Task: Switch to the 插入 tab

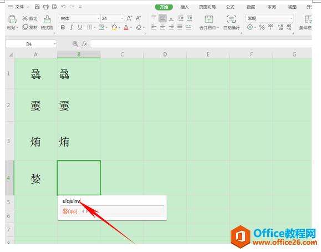Action: (x=185, y=7)
